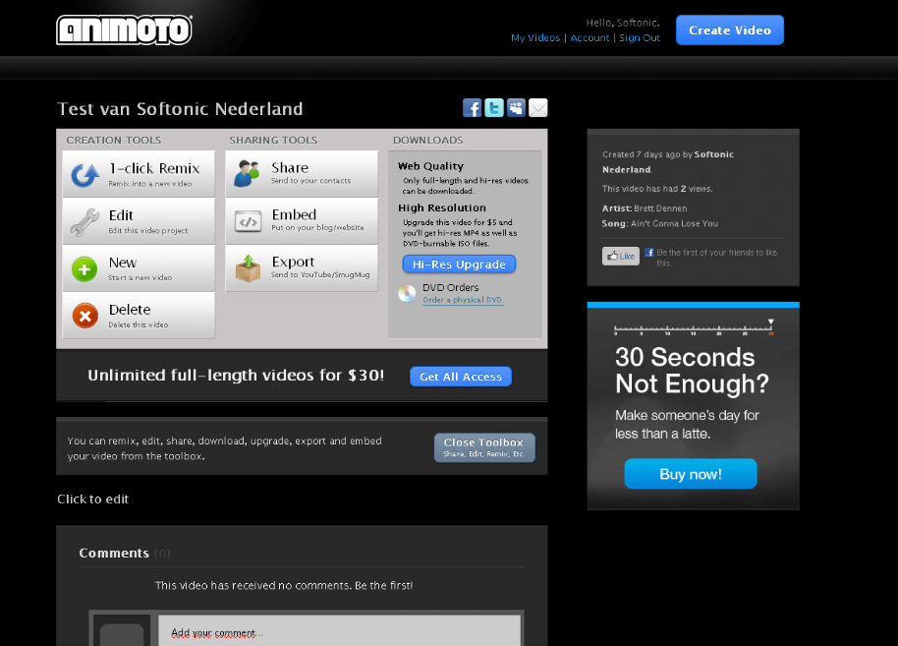
Task: Click the 'Start a new video' text
Action: 140,277
